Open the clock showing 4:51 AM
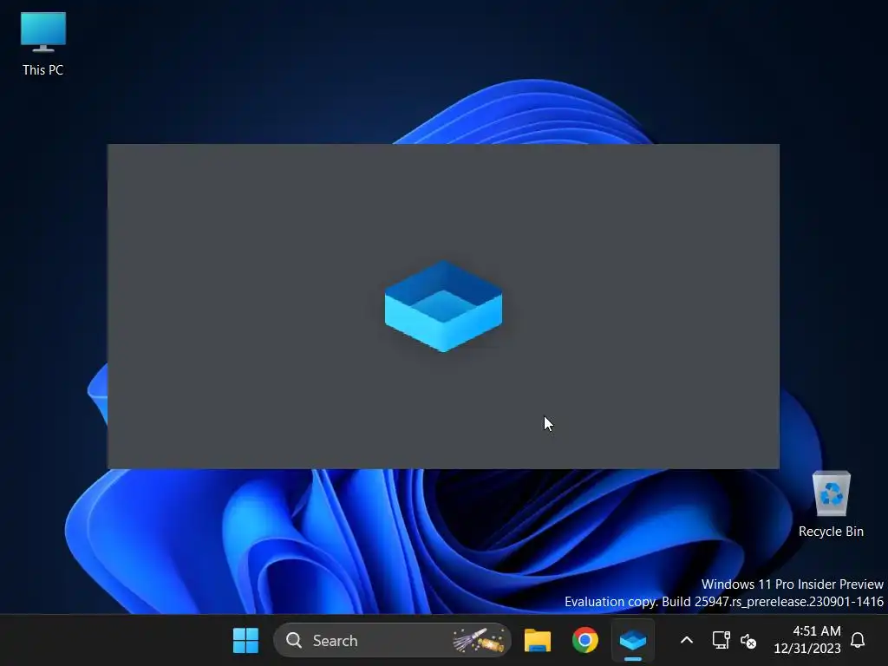This screenshot has width=888, height=666. 807,639
